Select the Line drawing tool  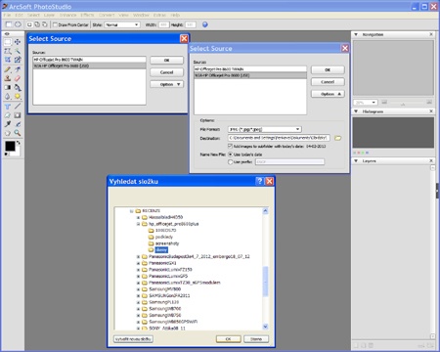[18, 107]
